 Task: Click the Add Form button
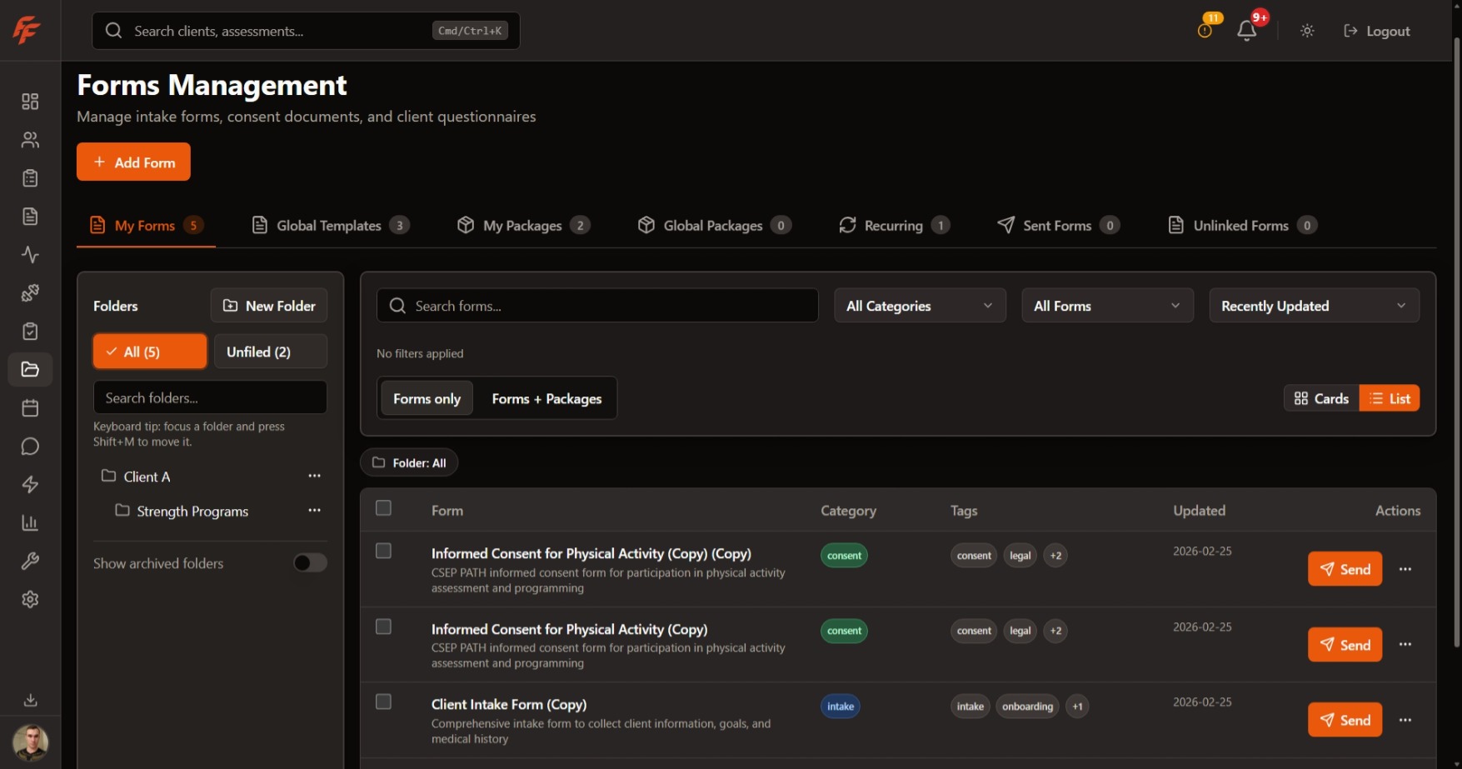[132, 161]
